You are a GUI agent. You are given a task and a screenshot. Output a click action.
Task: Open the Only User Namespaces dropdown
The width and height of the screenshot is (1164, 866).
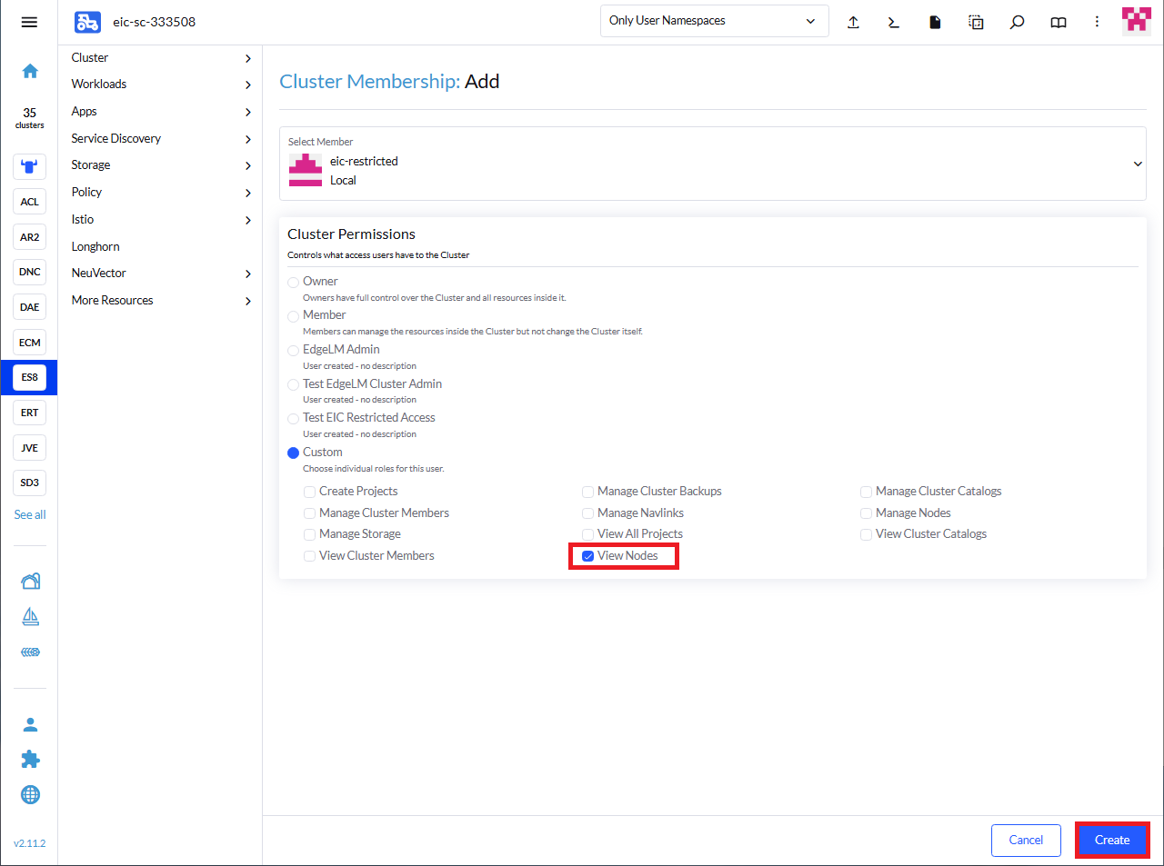coord(714,20)
